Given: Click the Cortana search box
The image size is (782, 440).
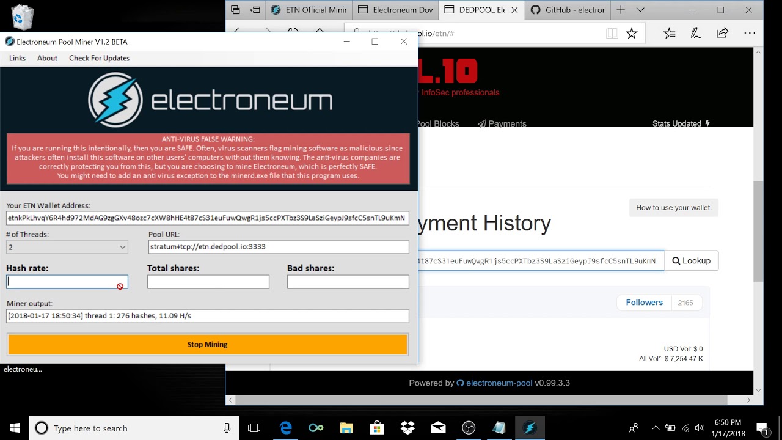Looking at the screenshot, I should click(x=133, y=428).
